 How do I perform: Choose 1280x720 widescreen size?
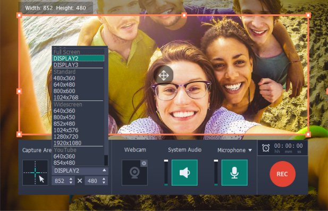pos(78,137)
